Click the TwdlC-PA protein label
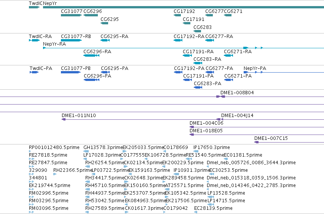Image resolution: width=324 pixels, height=214 pixels. pyautogui.click(x=41, y=68)
